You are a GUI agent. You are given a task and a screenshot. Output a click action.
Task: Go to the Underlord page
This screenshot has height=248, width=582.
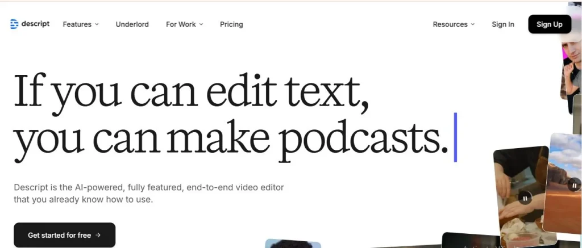point(132,24)
